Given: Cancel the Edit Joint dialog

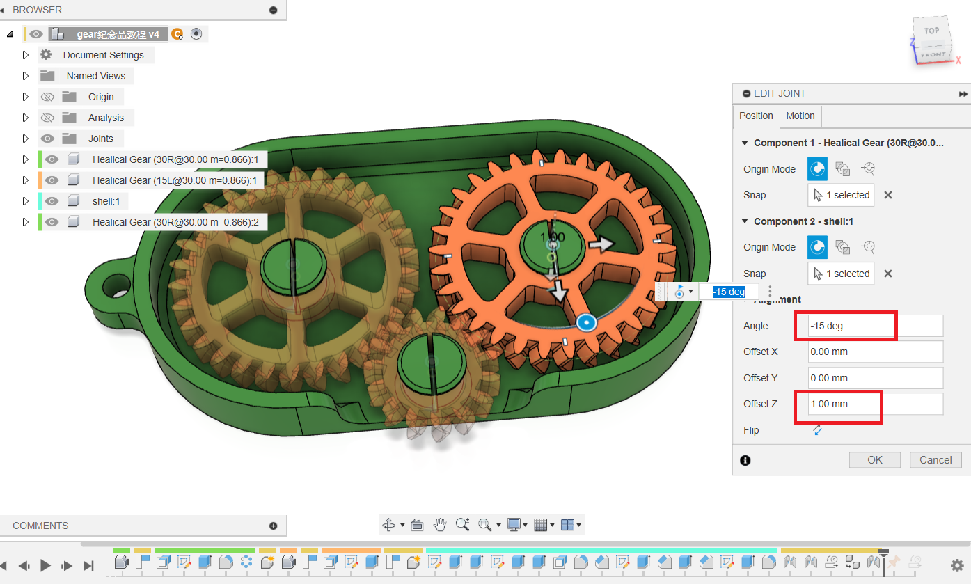Looking at the screenshot, I should coord(935,460).
